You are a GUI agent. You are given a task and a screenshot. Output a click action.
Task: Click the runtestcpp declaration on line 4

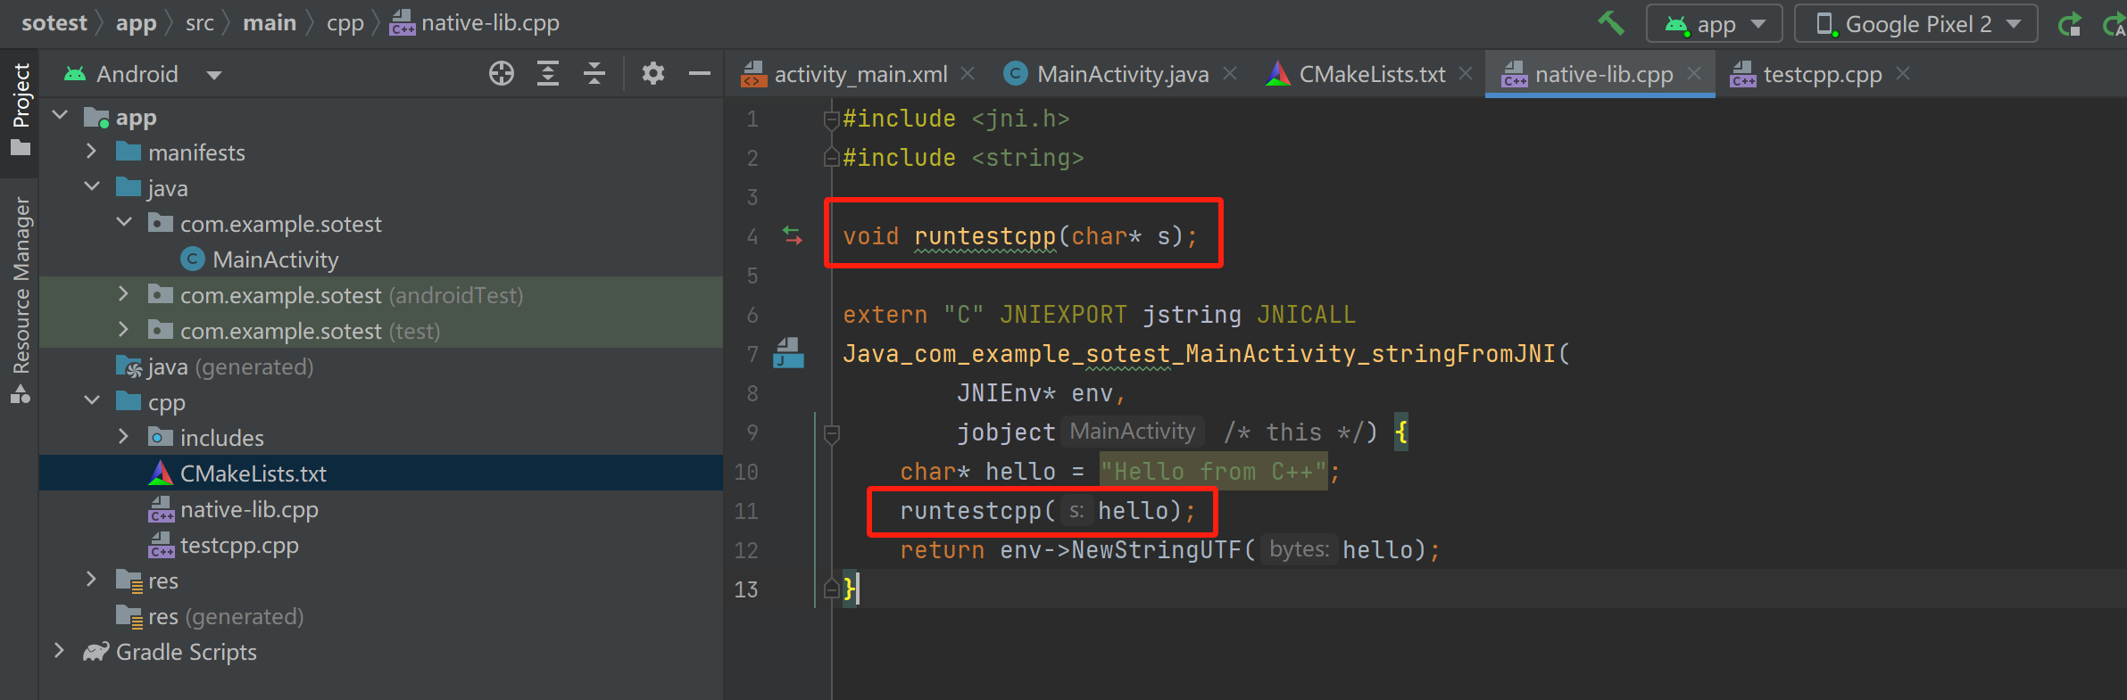coord(985,236)
